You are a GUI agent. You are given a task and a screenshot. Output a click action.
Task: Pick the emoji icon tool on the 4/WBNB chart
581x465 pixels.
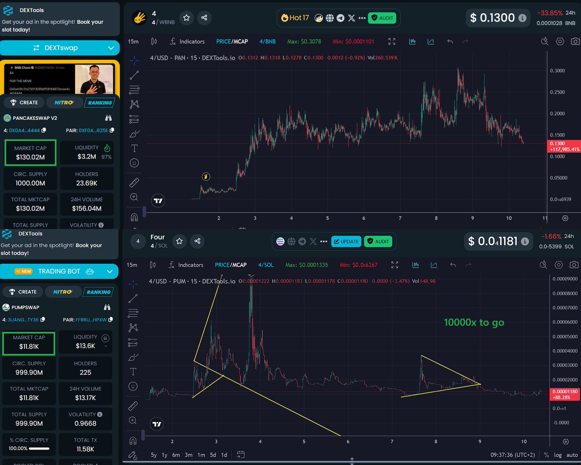[x=134, y=163]
